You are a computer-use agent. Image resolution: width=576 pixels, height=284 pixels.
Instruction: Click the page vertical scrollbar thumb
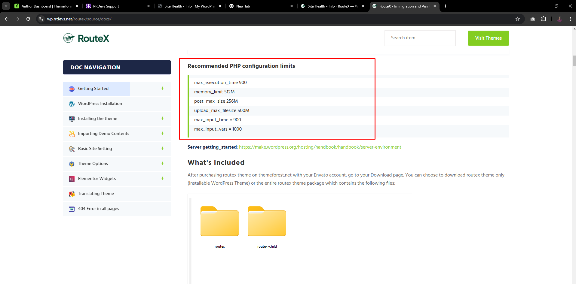tap(574, 61)
